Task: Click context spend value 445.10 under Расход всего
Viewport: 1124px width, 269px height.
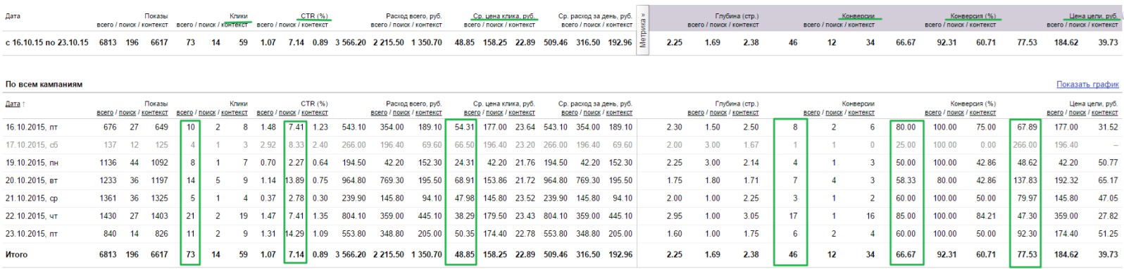Action: 430,216
